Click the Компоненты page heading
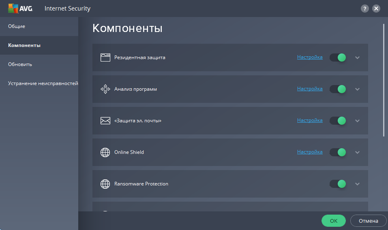 (127, 28)
